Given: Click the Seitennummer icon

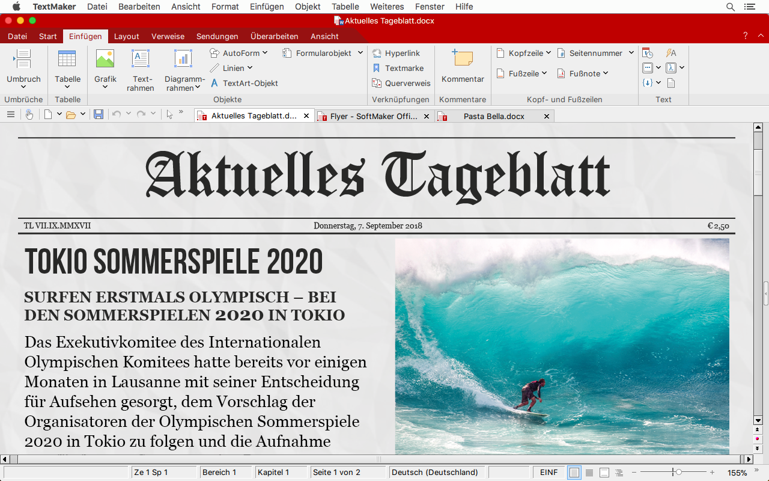Looking at the screenshot, I should click(x=561, y=53).
